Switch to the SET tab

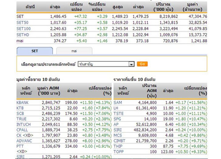click(x=35, y=51)
